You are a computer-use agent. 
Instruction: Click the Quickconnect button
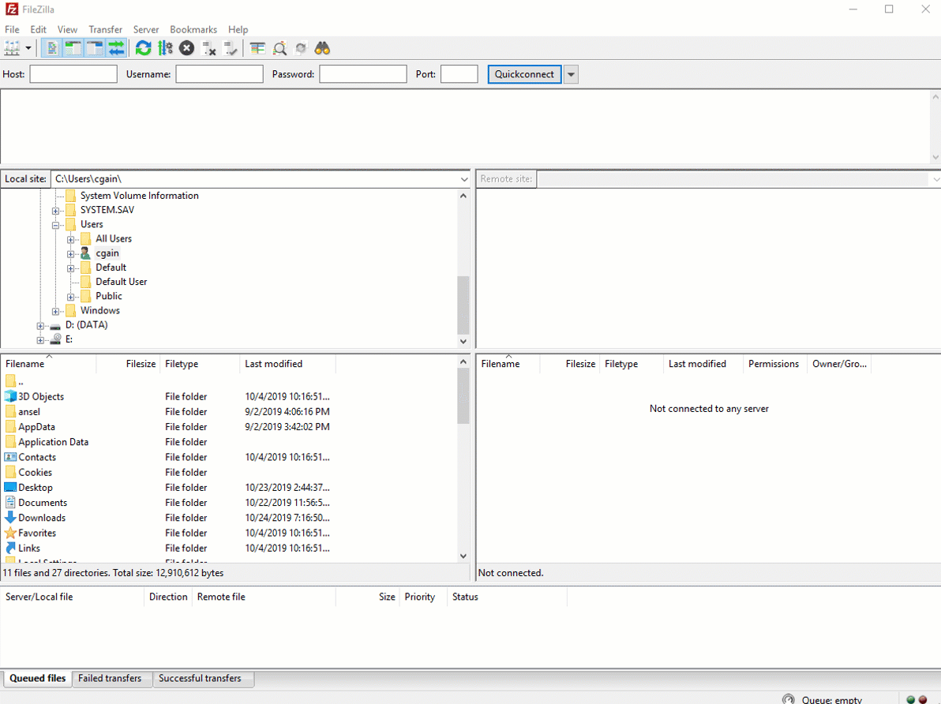coord(524,74)
